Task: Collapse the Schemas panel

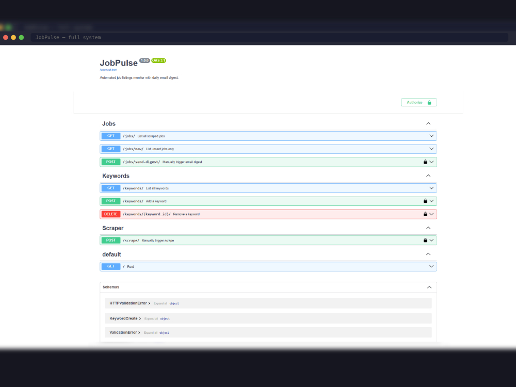Action: click(x=429, y=287)
